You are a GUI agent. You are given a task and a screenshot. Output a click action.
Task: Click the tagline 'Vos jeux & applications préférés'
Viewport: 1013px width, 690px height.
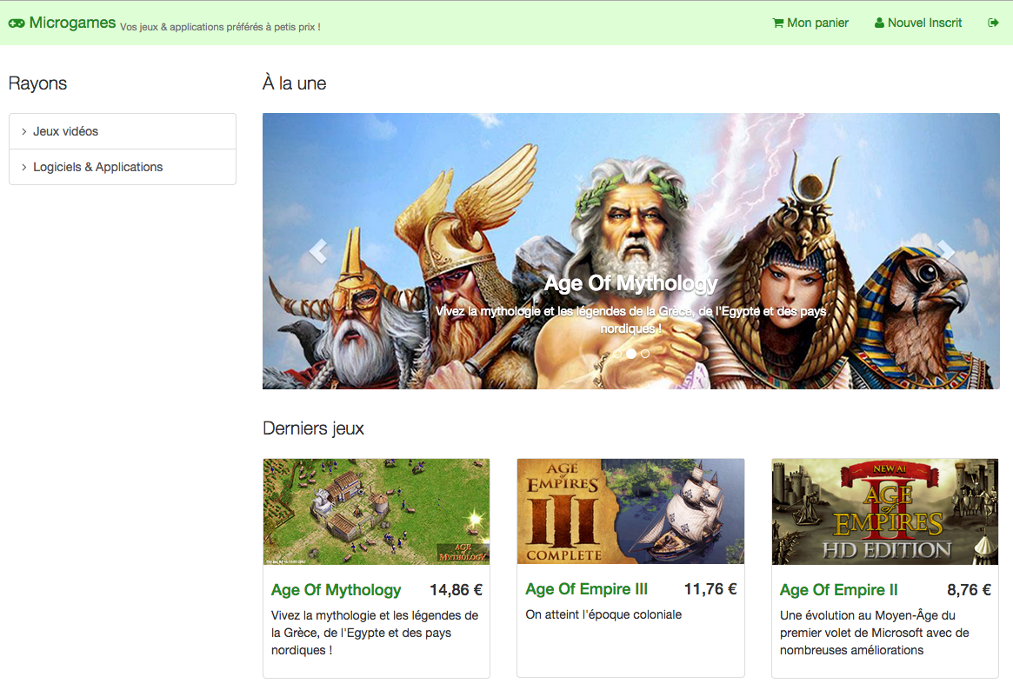(220, 27)
